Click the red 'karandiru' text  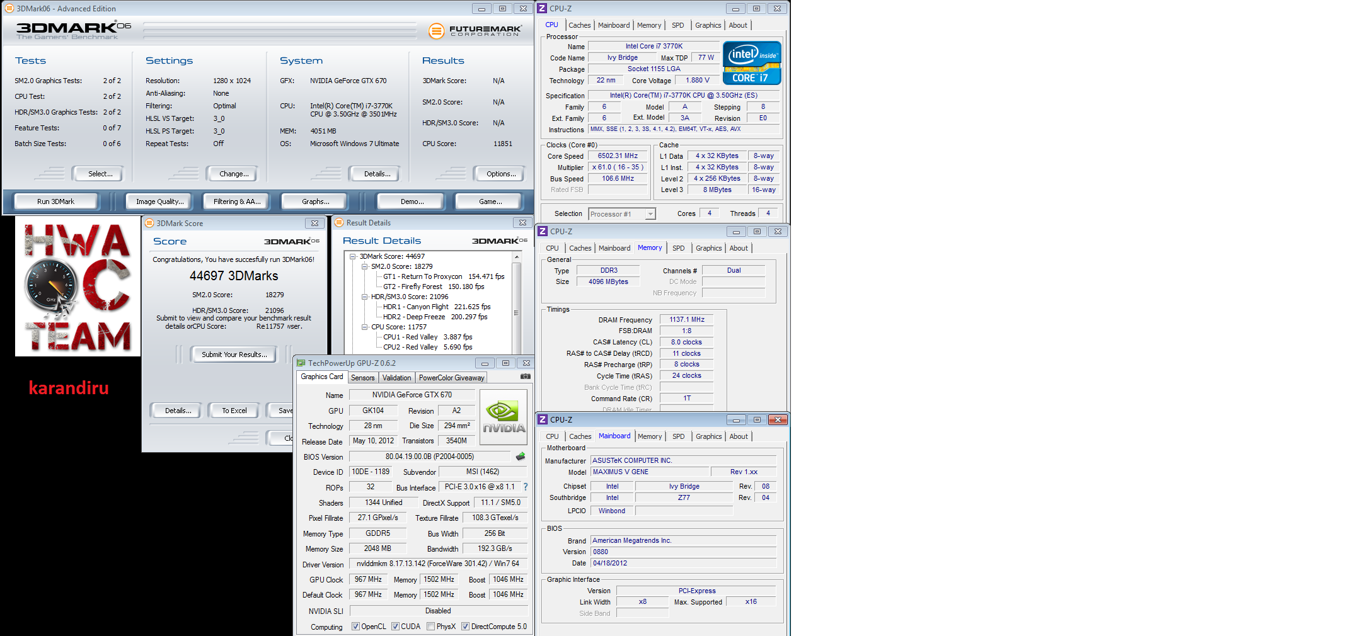click(69, 387)
